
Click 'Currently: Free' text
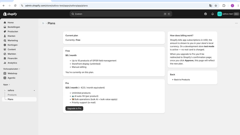(73, 40)
